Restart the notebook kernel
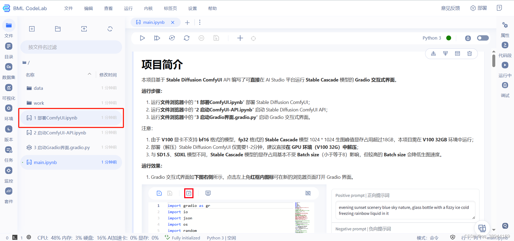Viewport: 514px width, 241px height. pyautogui.click(x=187, y=38)
